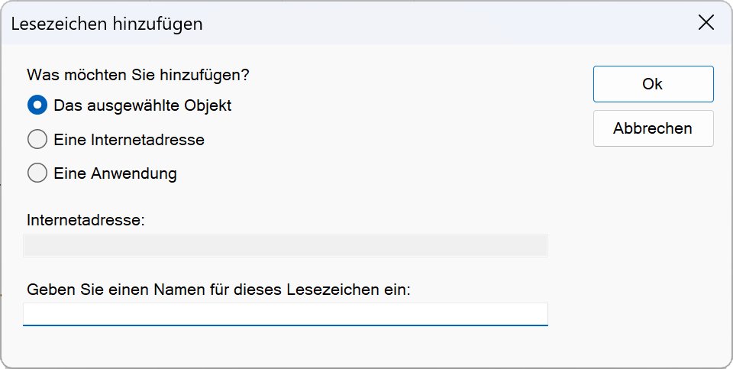The width and height of the screenshot is (733, 369).
Task: Click the "Was möchten Sie hinzufügen?" heading
Action: click(x=138, y=75)
